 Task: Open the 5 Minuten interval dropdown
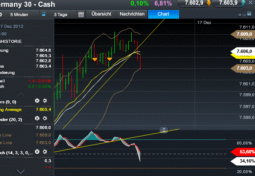(19, 14)
